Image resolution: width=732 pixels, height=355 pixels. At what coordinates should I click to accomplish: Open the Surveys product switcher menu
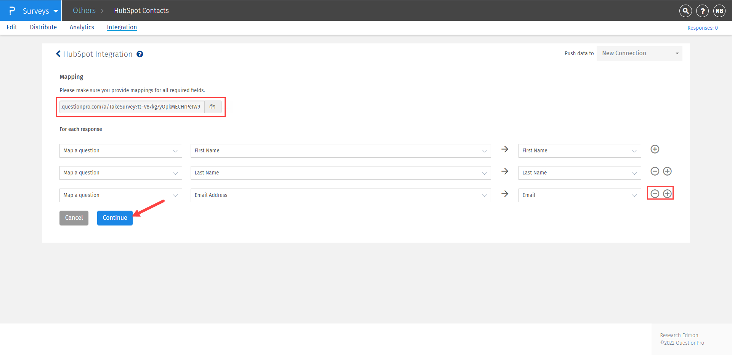click(x=40, y=11)
